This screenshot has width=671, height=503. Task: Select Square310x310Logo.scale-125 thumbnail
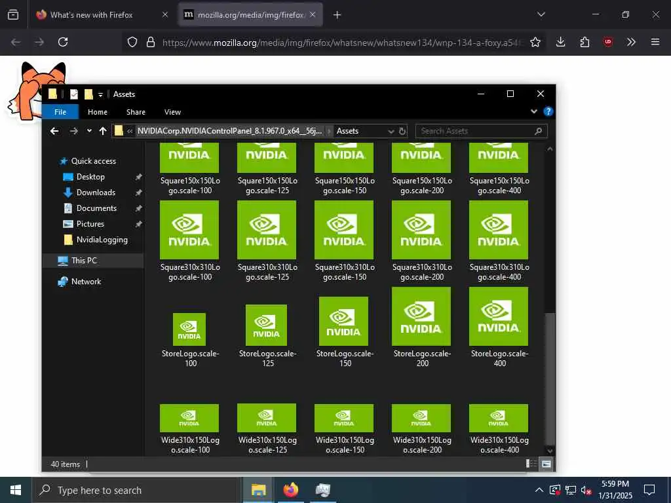point(267,230)
